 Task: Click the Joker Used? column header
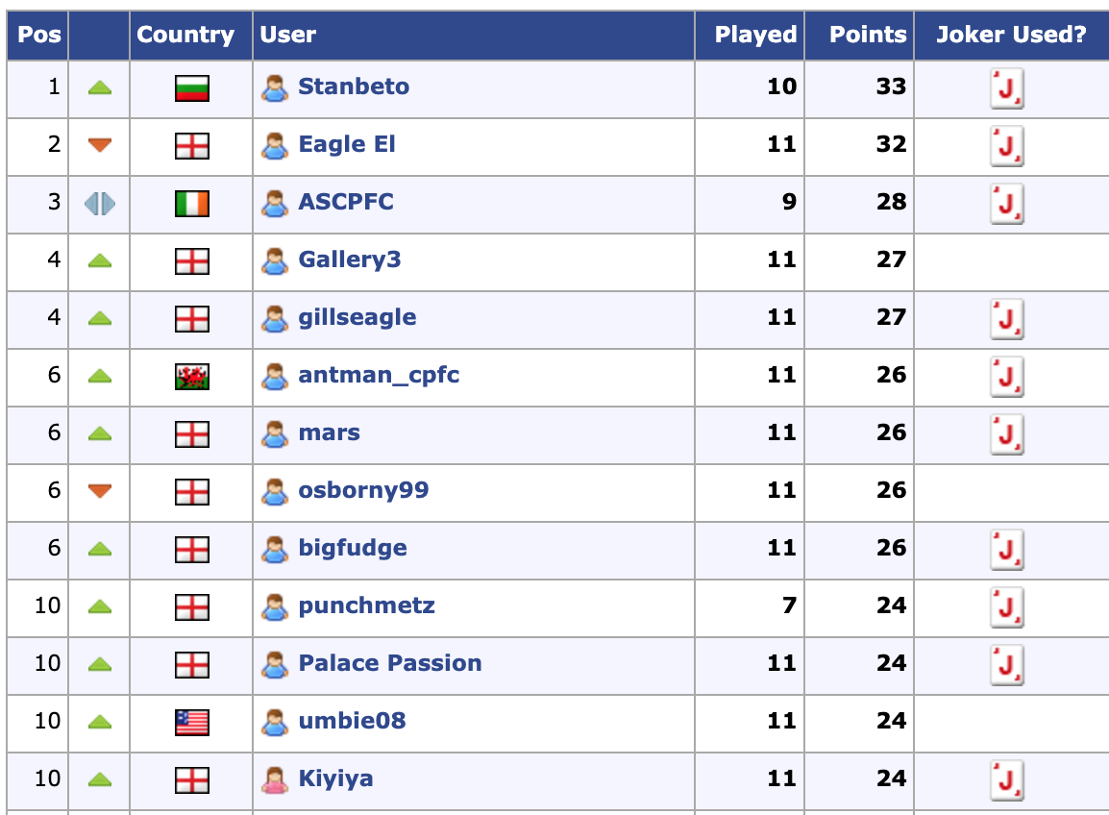click(1011, 35)
